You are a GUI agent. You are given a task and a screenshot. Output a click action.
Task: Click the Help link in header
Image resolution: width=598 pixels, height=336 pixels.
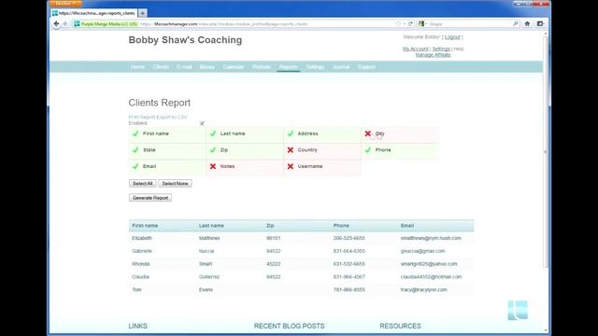459,49
